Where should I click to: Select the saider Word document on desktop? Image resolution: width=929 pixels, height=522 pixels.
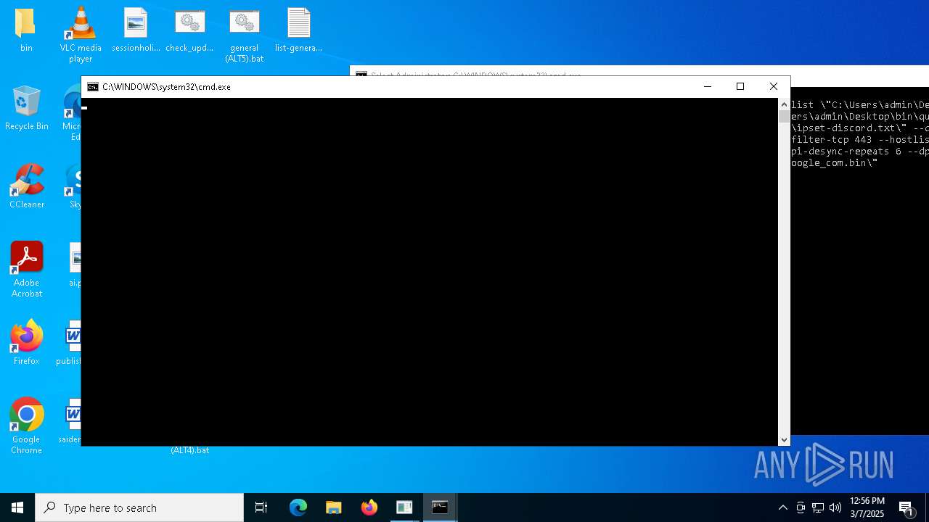(71, 422)
